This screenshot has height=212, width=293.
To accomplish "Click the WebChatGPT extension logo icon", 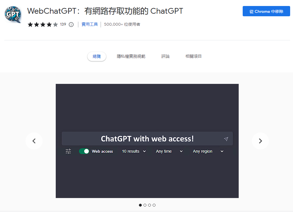I will pos(13,14).
